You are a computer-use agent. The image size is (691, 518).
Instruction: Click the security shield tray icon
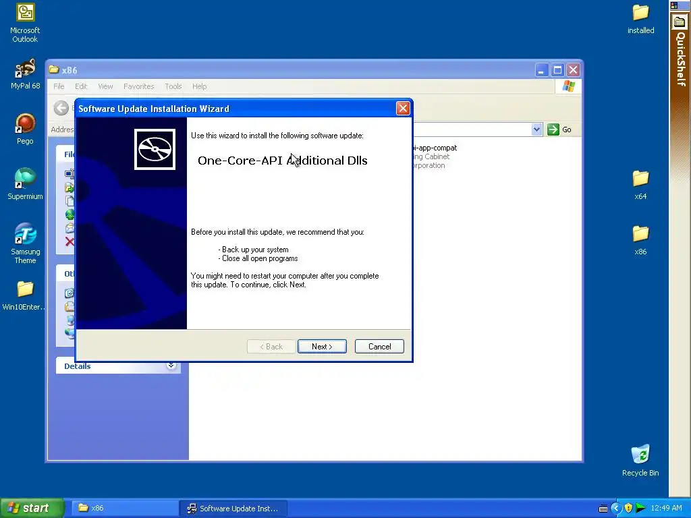tap(628, 509)
